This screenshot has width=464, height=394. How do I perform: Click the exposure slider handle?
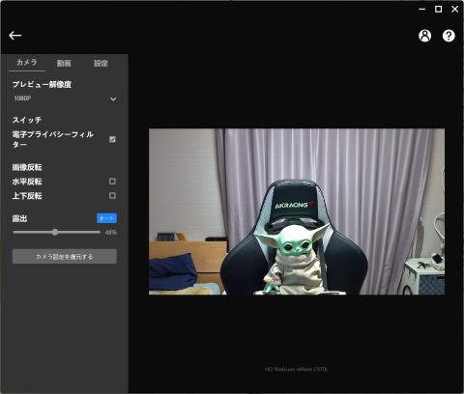[x=55, y=232]
